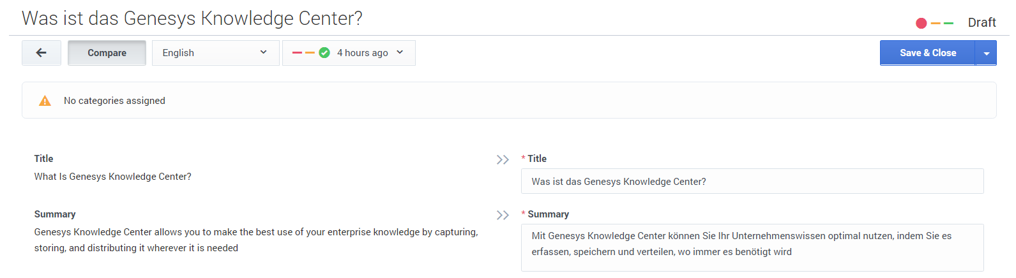Click into the German Title input field

coord(752,182)
